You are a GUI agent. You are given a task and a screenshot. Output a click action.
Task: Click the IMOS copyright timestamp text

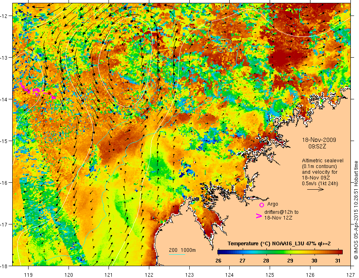[x=356, y=210]
